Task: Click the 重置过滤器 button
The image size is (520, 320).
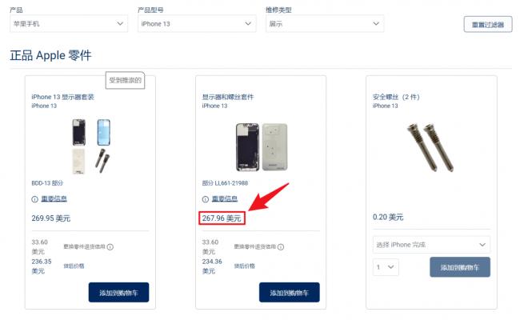Action: pos(488,25)
